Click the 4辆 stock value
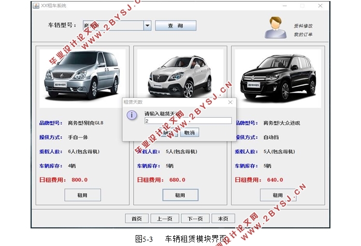 click(x=72, y=166)
